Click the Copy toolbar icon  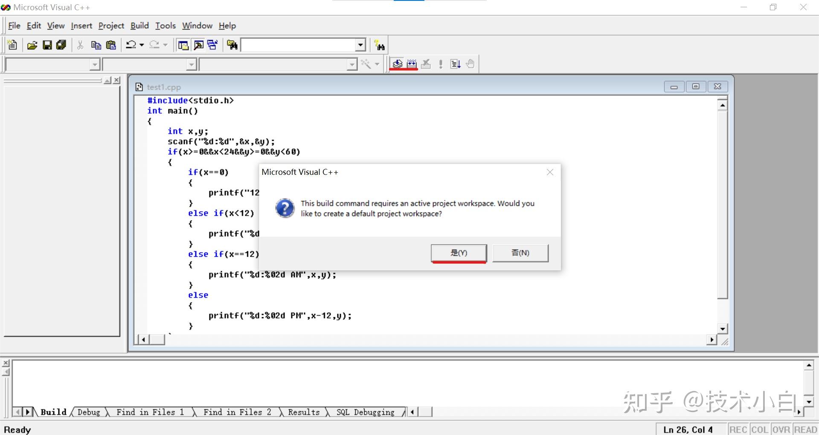coord(96,45)
